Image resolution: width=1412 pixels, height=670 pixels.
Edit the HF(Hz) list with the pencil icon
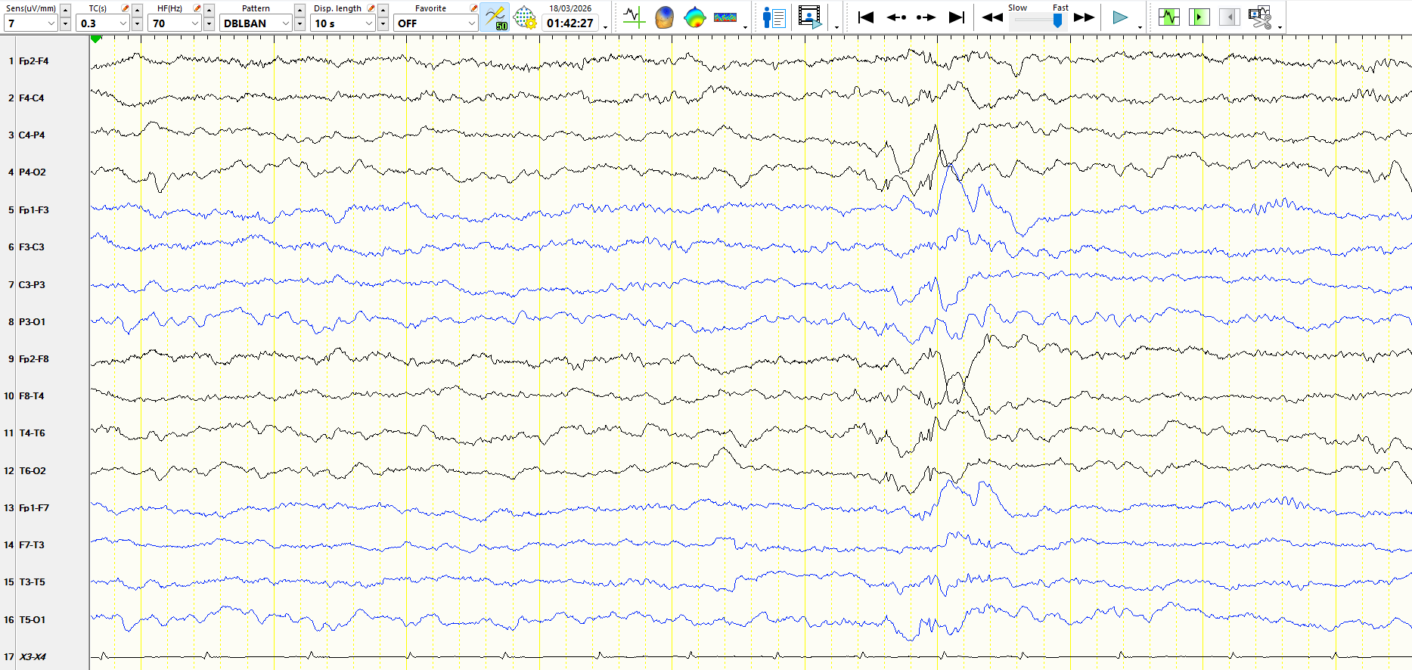tap(197, 8)
